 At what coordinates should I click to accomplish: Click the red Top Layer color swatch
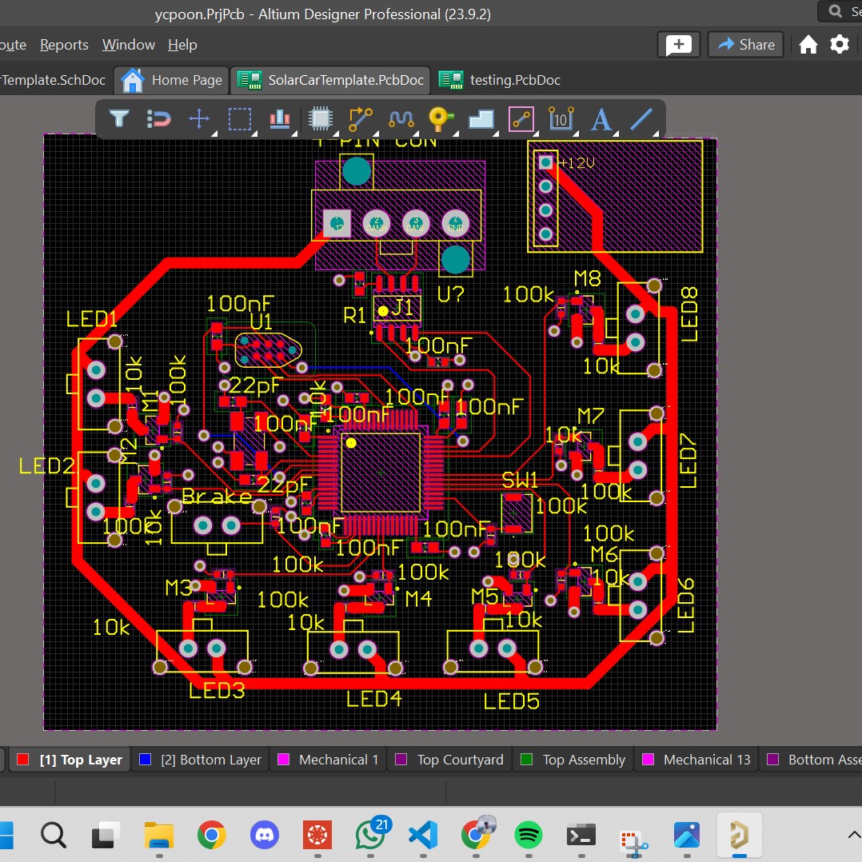pos(23,760)
